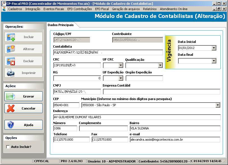This screenshot has width=228, height=165.
Task: Open the Eventos Fiscais menu
Action: coord(54,9)
